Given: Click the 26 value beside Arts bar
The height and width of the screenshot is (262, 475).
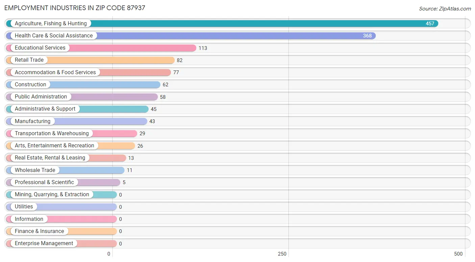Looking at the screenshot, I should (x=140, y=146).
